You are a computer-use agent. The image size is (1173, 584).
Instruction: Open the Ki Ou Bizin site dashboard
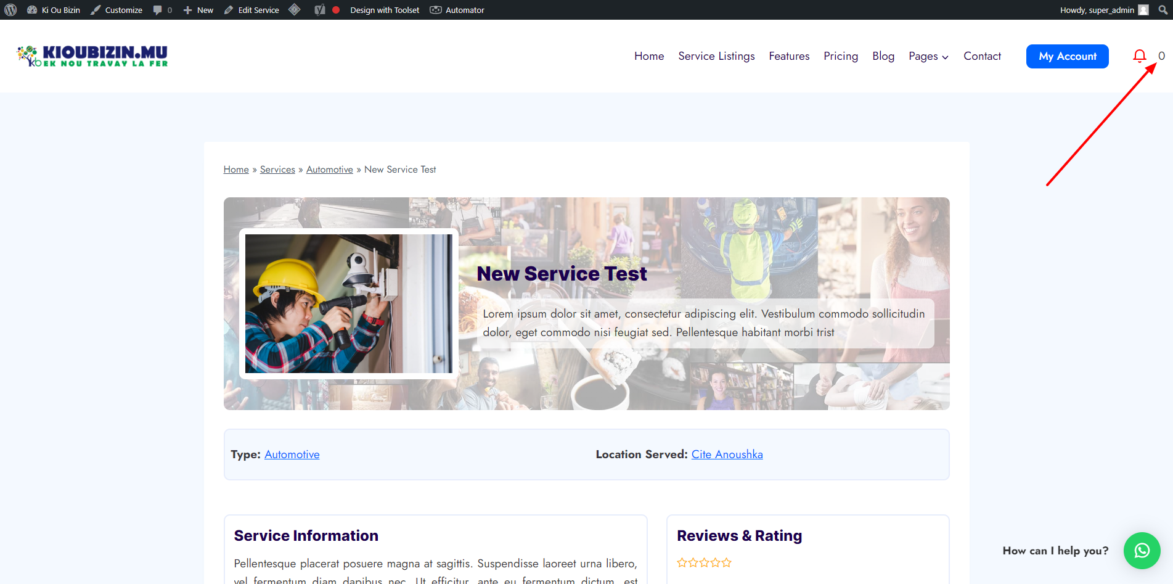tap(54, 10)
